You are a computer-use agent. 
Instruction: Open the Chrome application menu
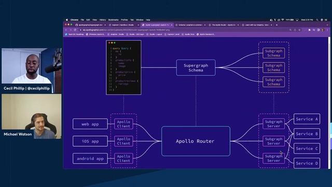(74, 20)
